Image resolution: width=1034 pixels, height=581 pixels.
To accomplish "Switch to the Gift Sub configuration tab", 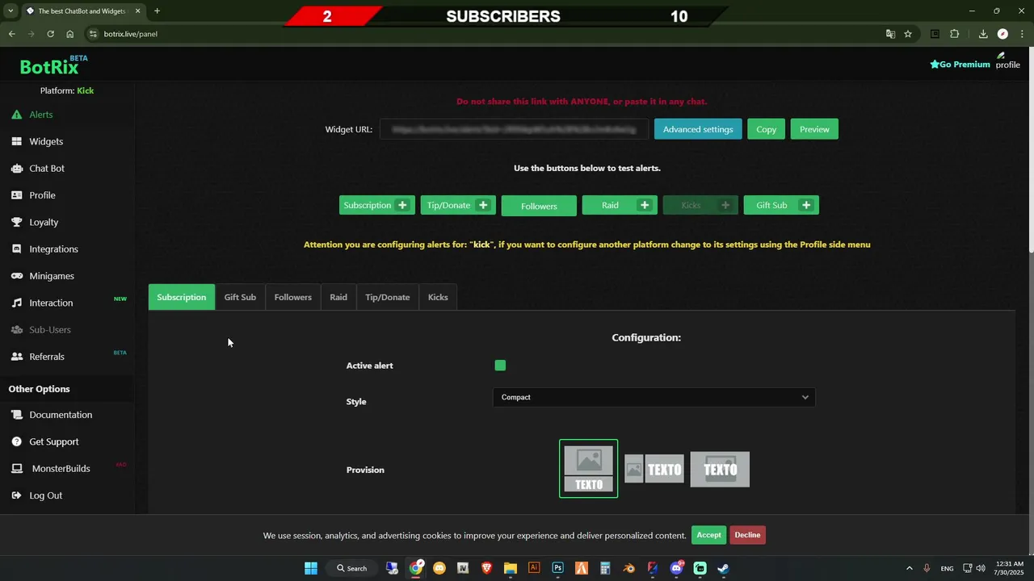I will (240, 297).
